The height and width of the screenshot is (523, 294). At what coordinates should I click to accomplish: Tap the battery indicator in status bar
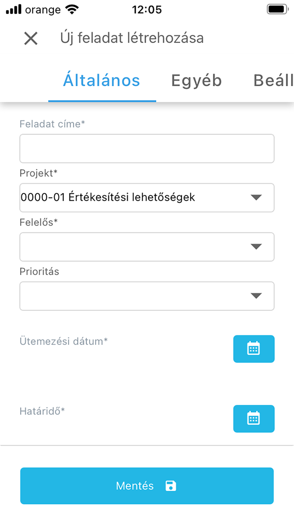276,9
